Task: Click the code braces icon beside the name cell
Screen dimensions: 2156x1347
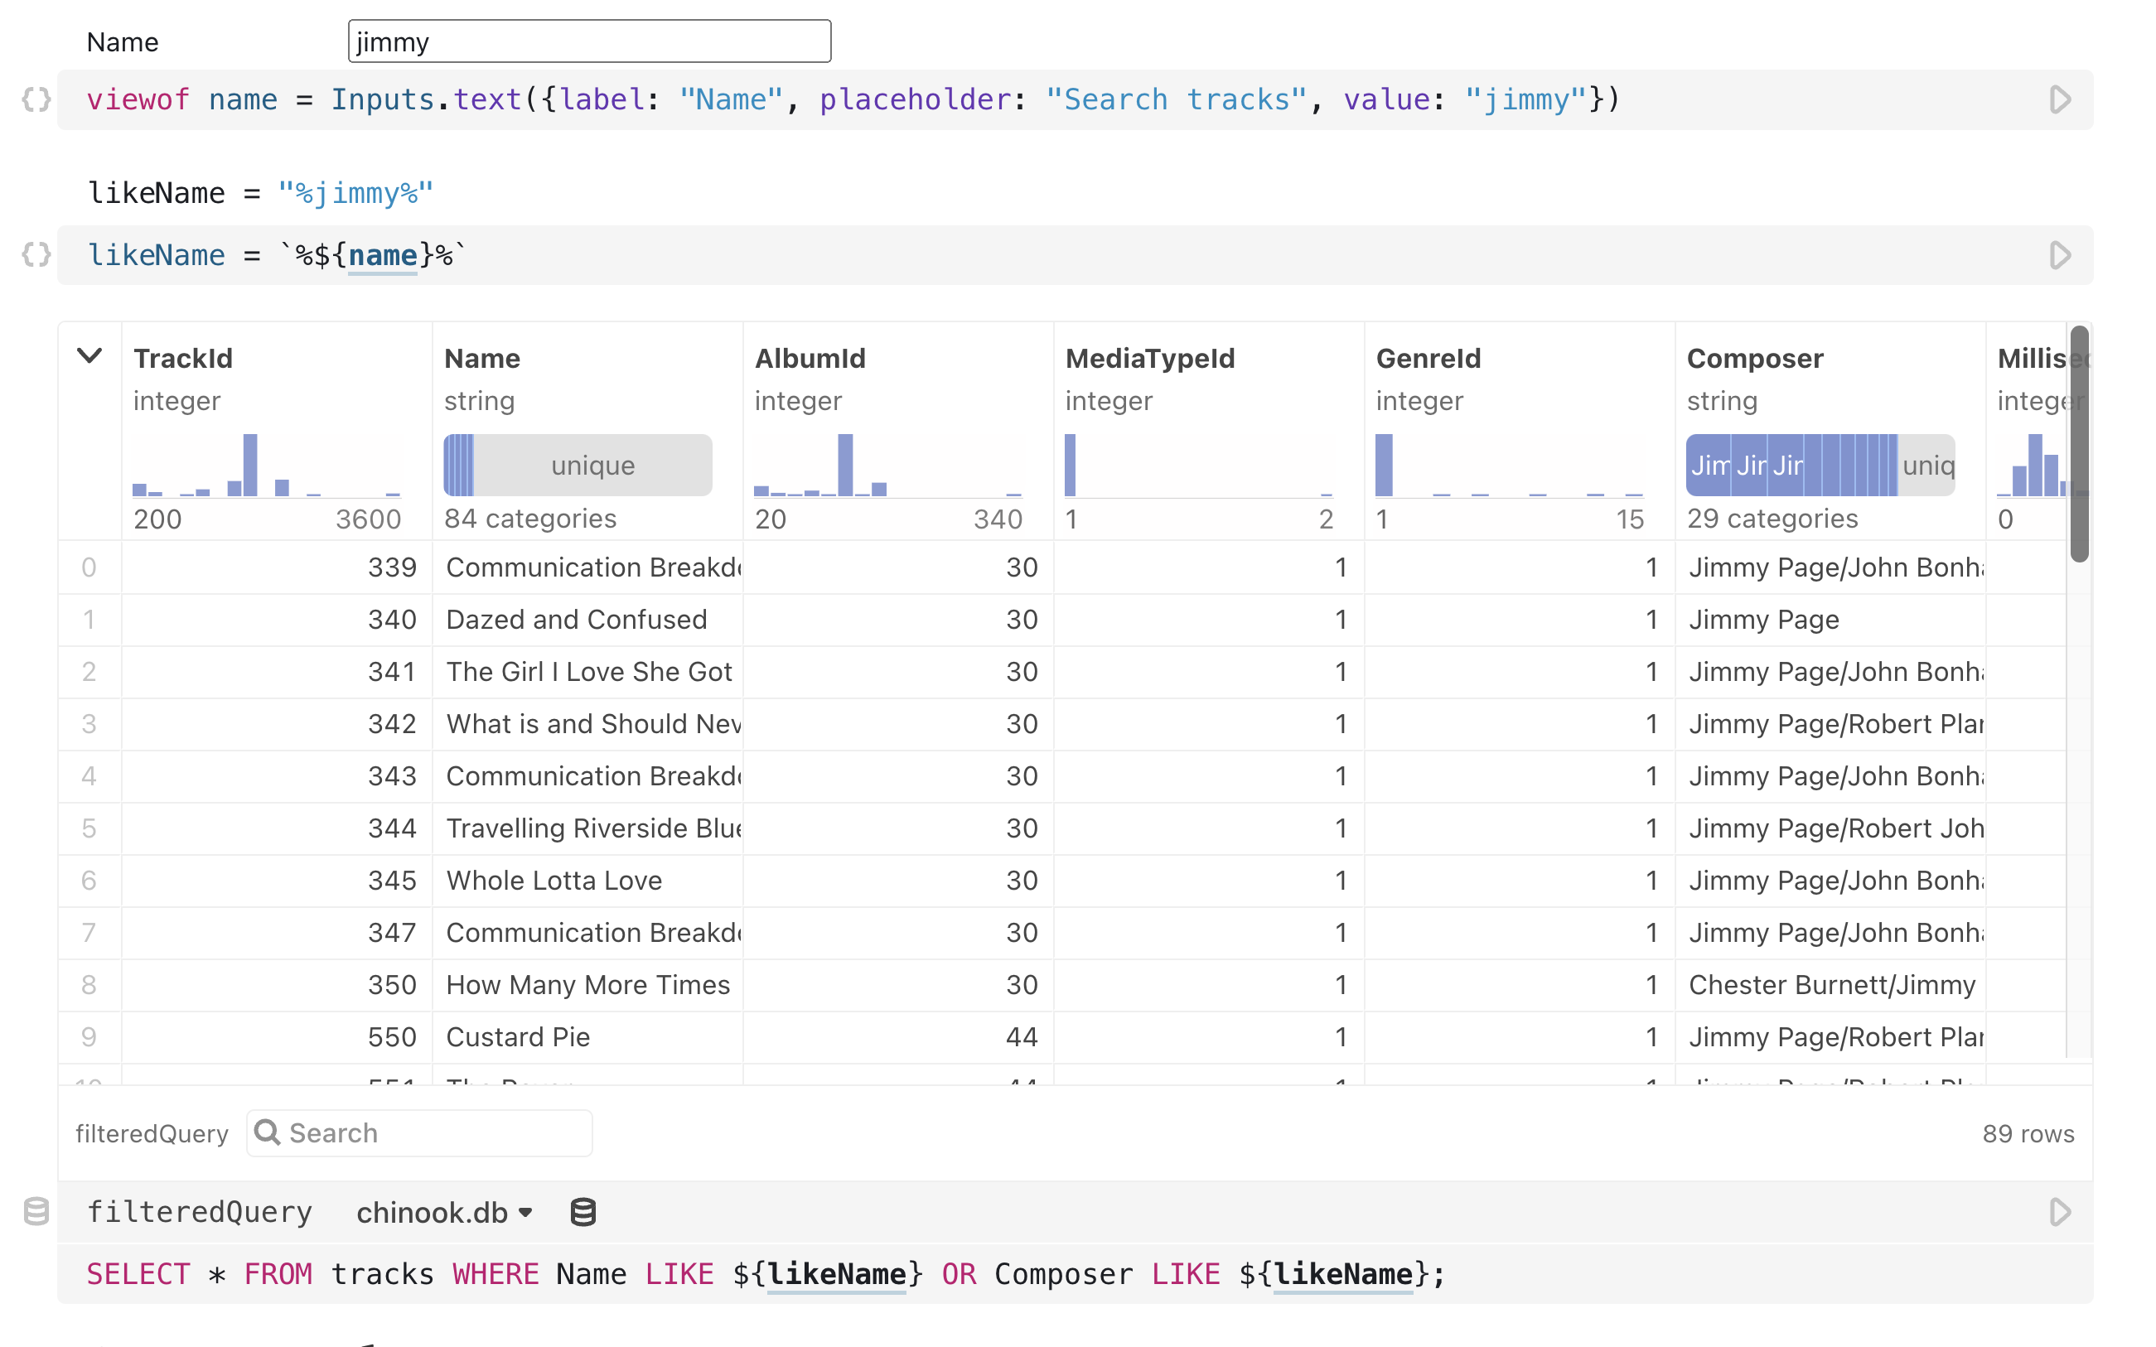Action: click(36, 99)
